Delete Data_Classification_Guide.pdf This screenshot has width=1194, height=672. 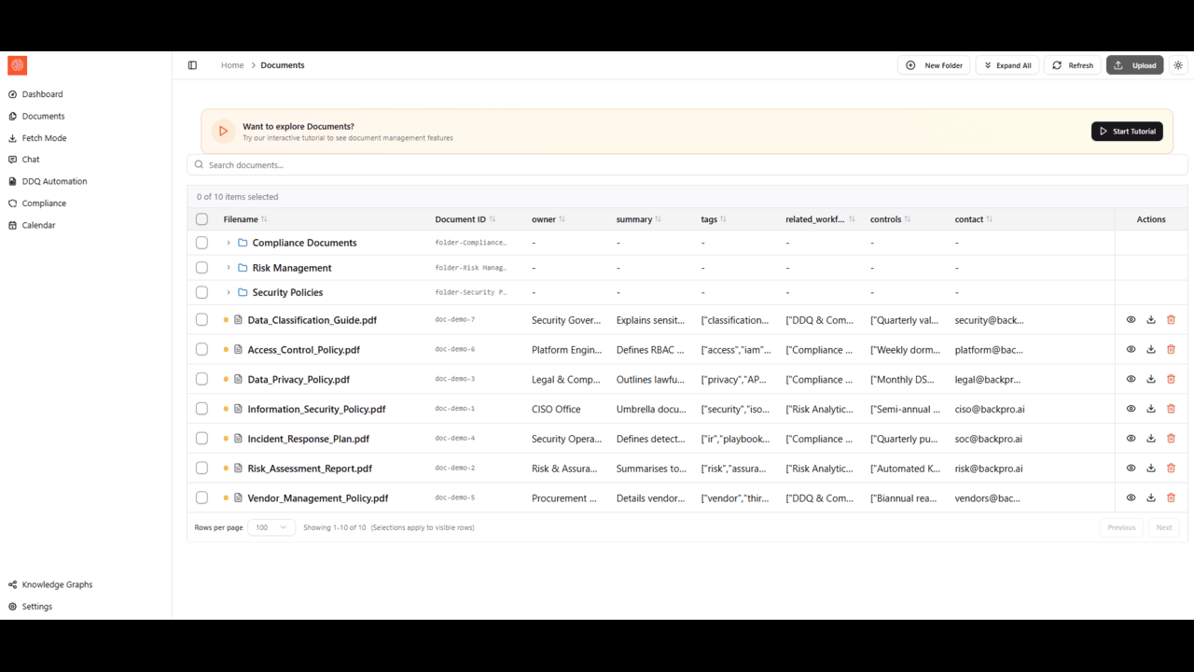click(1171, 319)
